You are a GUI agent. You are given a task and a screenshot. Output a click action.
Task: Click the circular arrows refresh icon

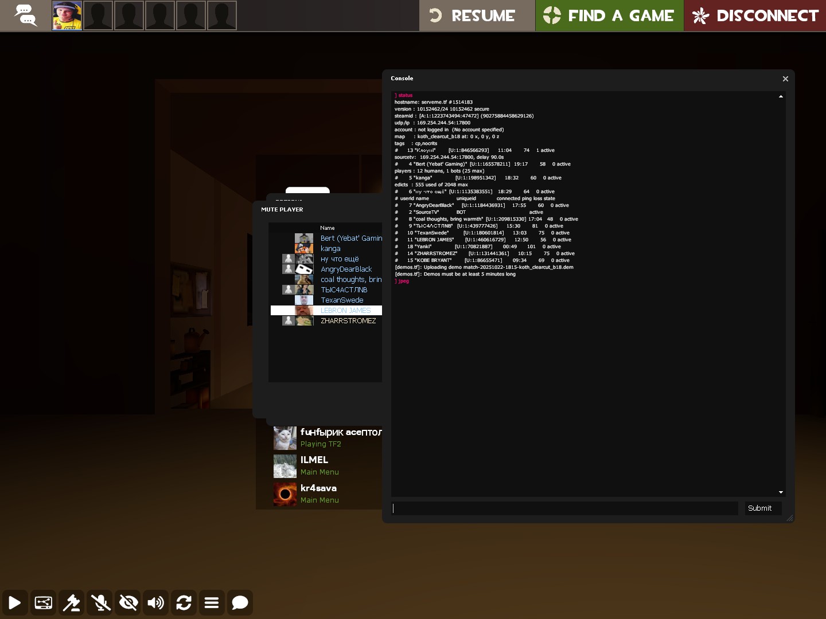tap(184, 603)
